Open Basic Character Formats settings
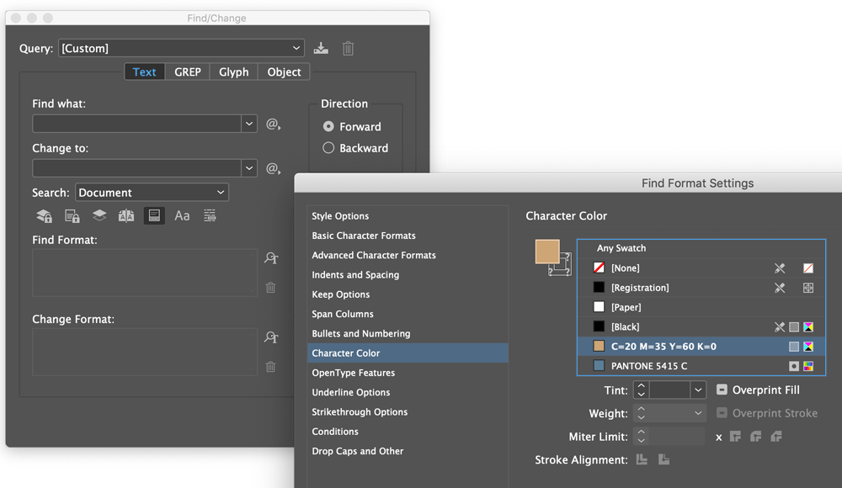The height and width of the screenshot is (488, 842). tap(364, 236)
